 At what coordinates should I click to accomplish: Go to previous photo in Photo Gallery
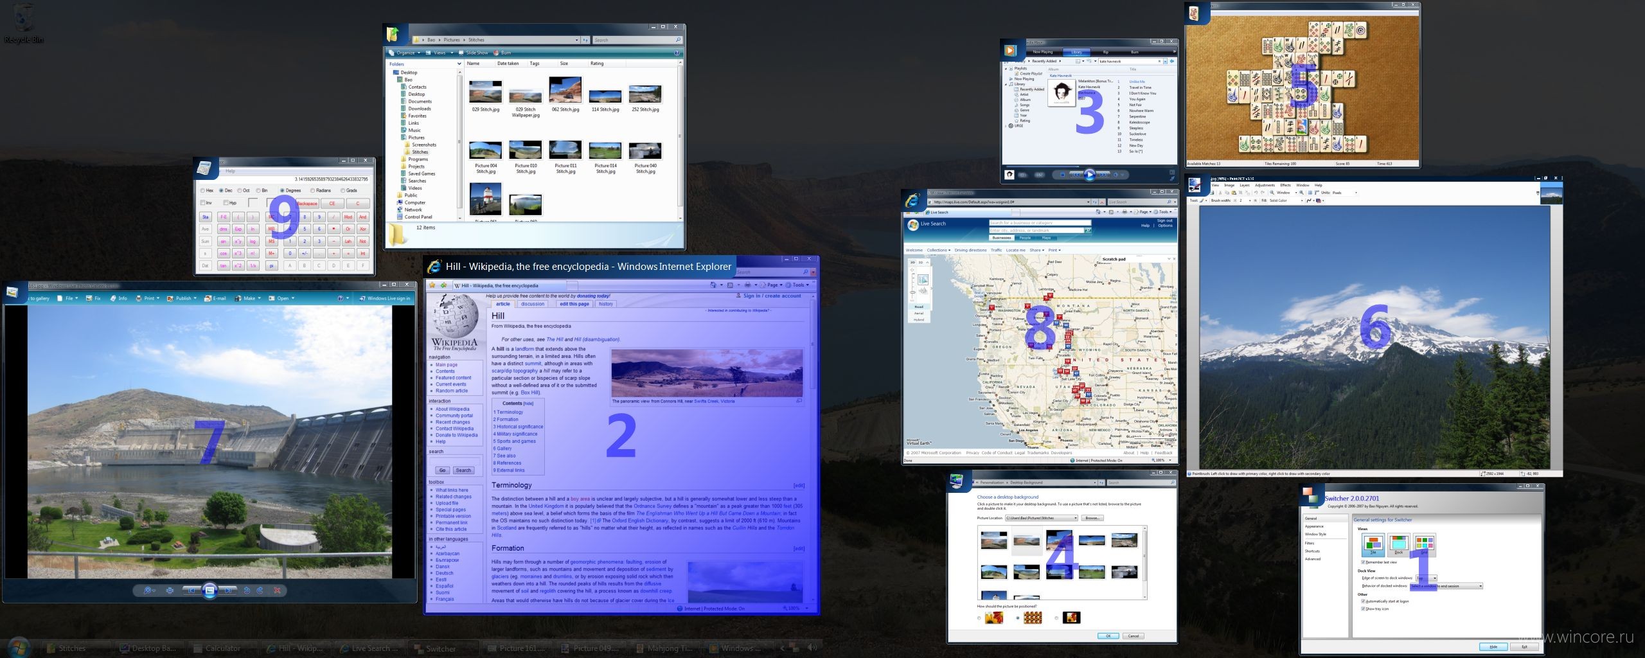tap(191, 590)
